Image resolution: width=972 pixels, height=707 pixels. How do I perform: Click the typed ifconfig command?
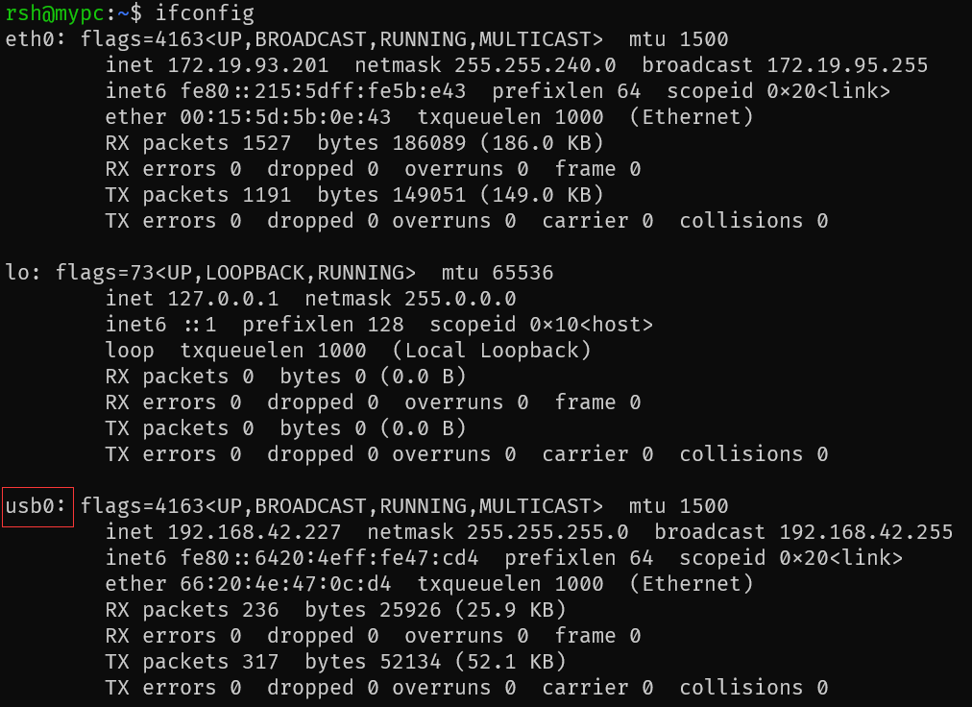[x=205, y=13]
